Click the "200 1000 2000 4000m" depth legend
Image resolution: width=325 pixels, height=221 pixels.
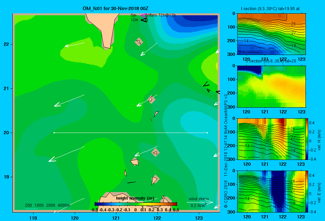tap(47, 205)
